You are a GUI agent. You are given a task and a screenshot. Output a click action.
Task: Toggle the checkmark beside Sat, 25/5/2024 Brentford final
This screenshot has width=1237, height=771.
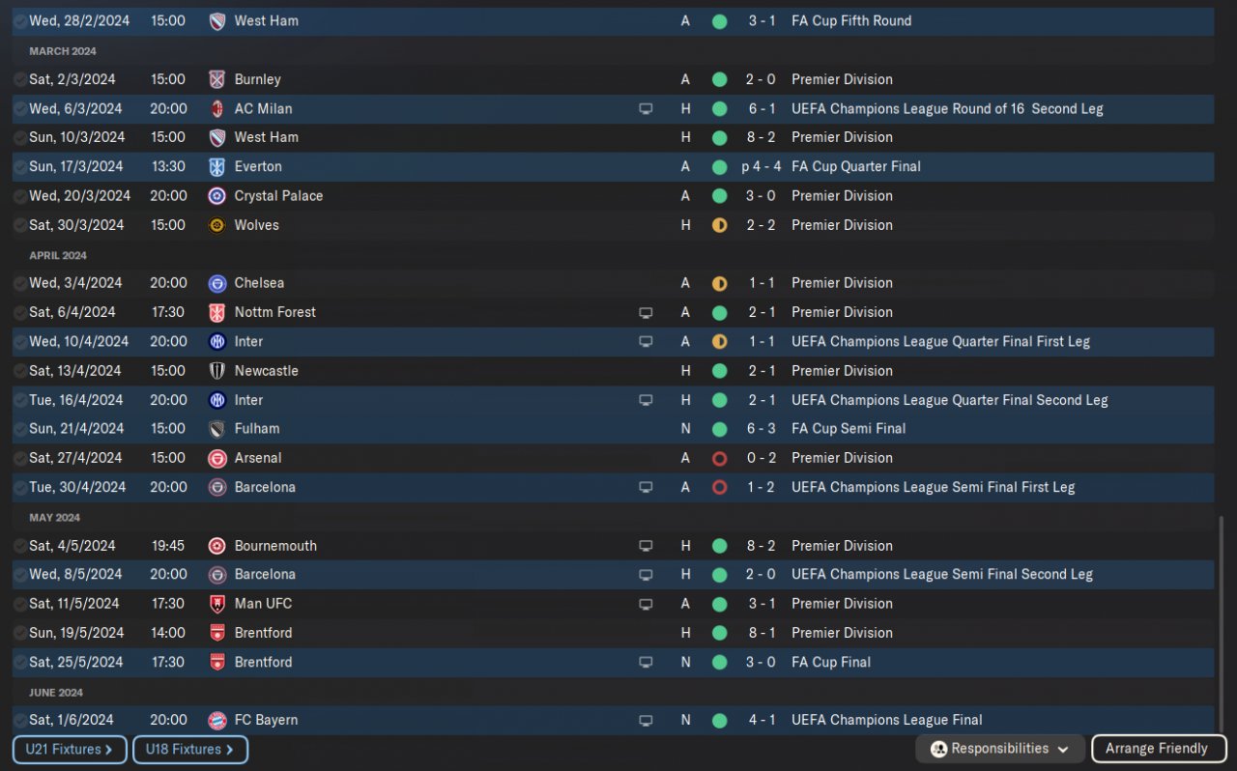(x=20, y=663)
